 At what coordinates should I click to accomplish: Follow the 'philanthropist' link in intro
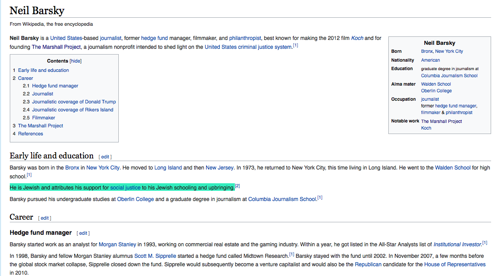coord(245,38)
